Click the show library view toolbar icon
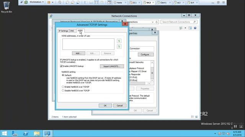Screen dimensions: 245x137 coord(85,2)
